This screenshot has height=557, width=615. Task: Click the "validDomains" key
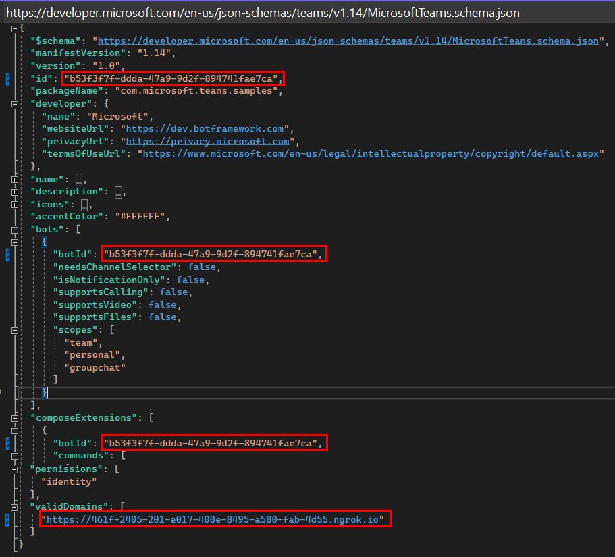72,507
